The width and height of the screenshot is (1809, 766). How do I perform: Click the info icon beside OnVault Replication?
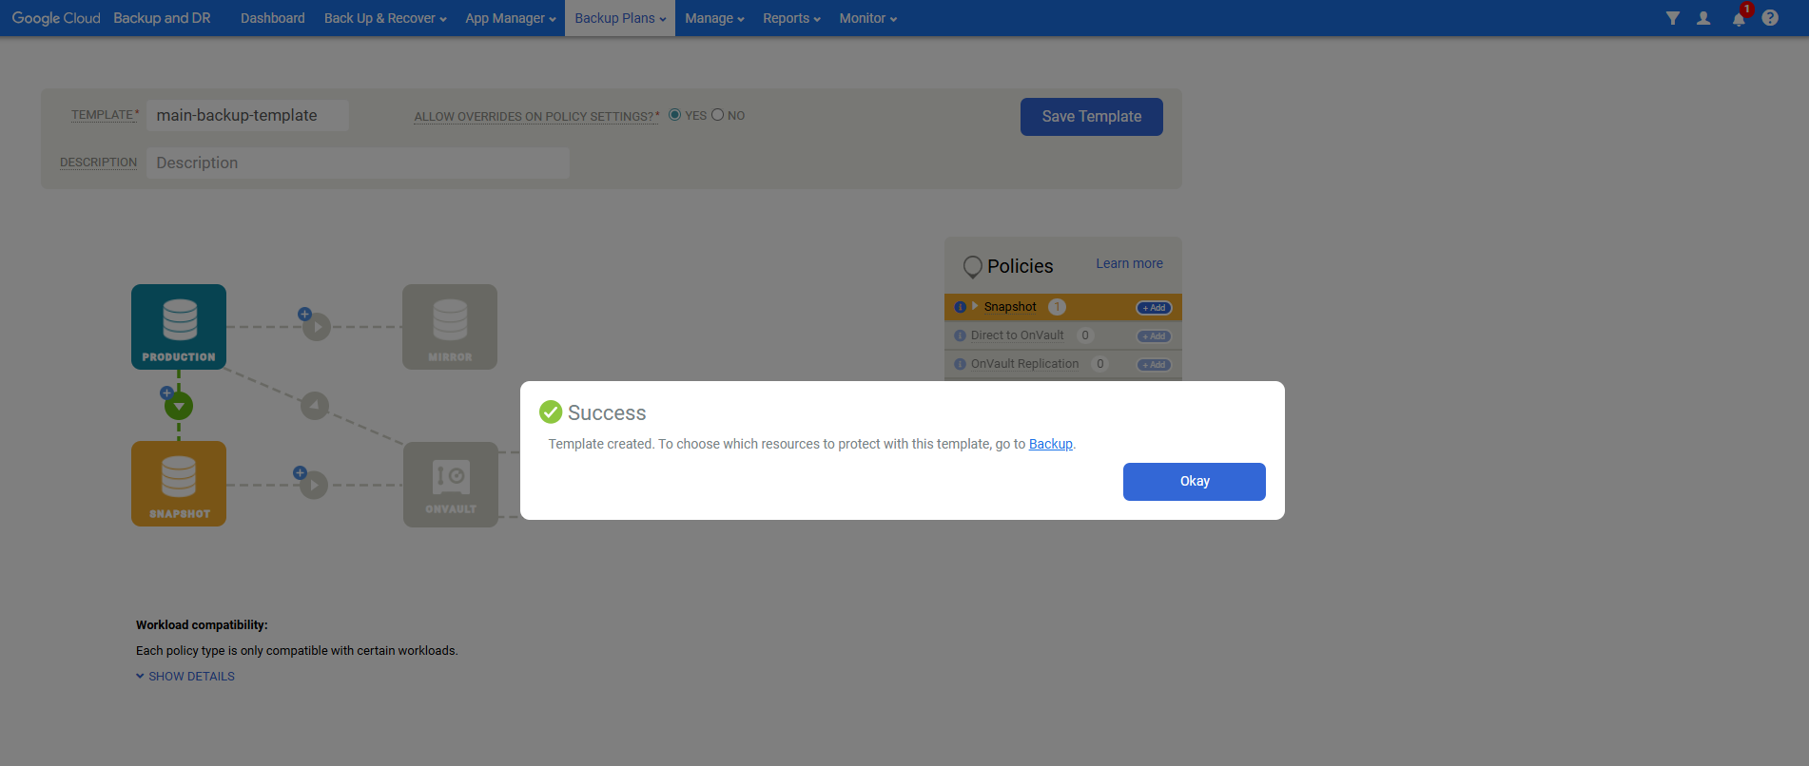(x=960, y=364)
